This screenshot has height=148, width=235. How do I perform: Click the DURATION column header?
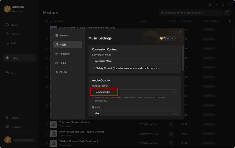(187, 21)
